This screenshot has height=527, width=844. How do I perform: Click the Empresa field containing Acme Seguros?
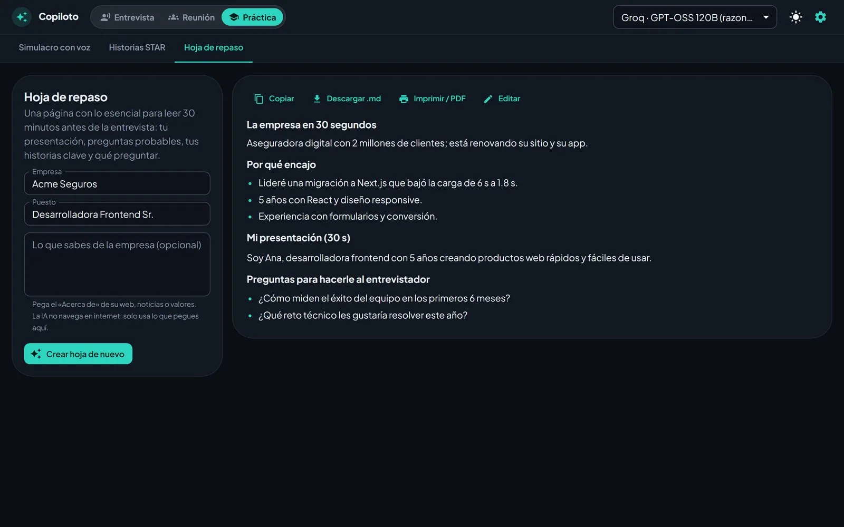[117, 183]
